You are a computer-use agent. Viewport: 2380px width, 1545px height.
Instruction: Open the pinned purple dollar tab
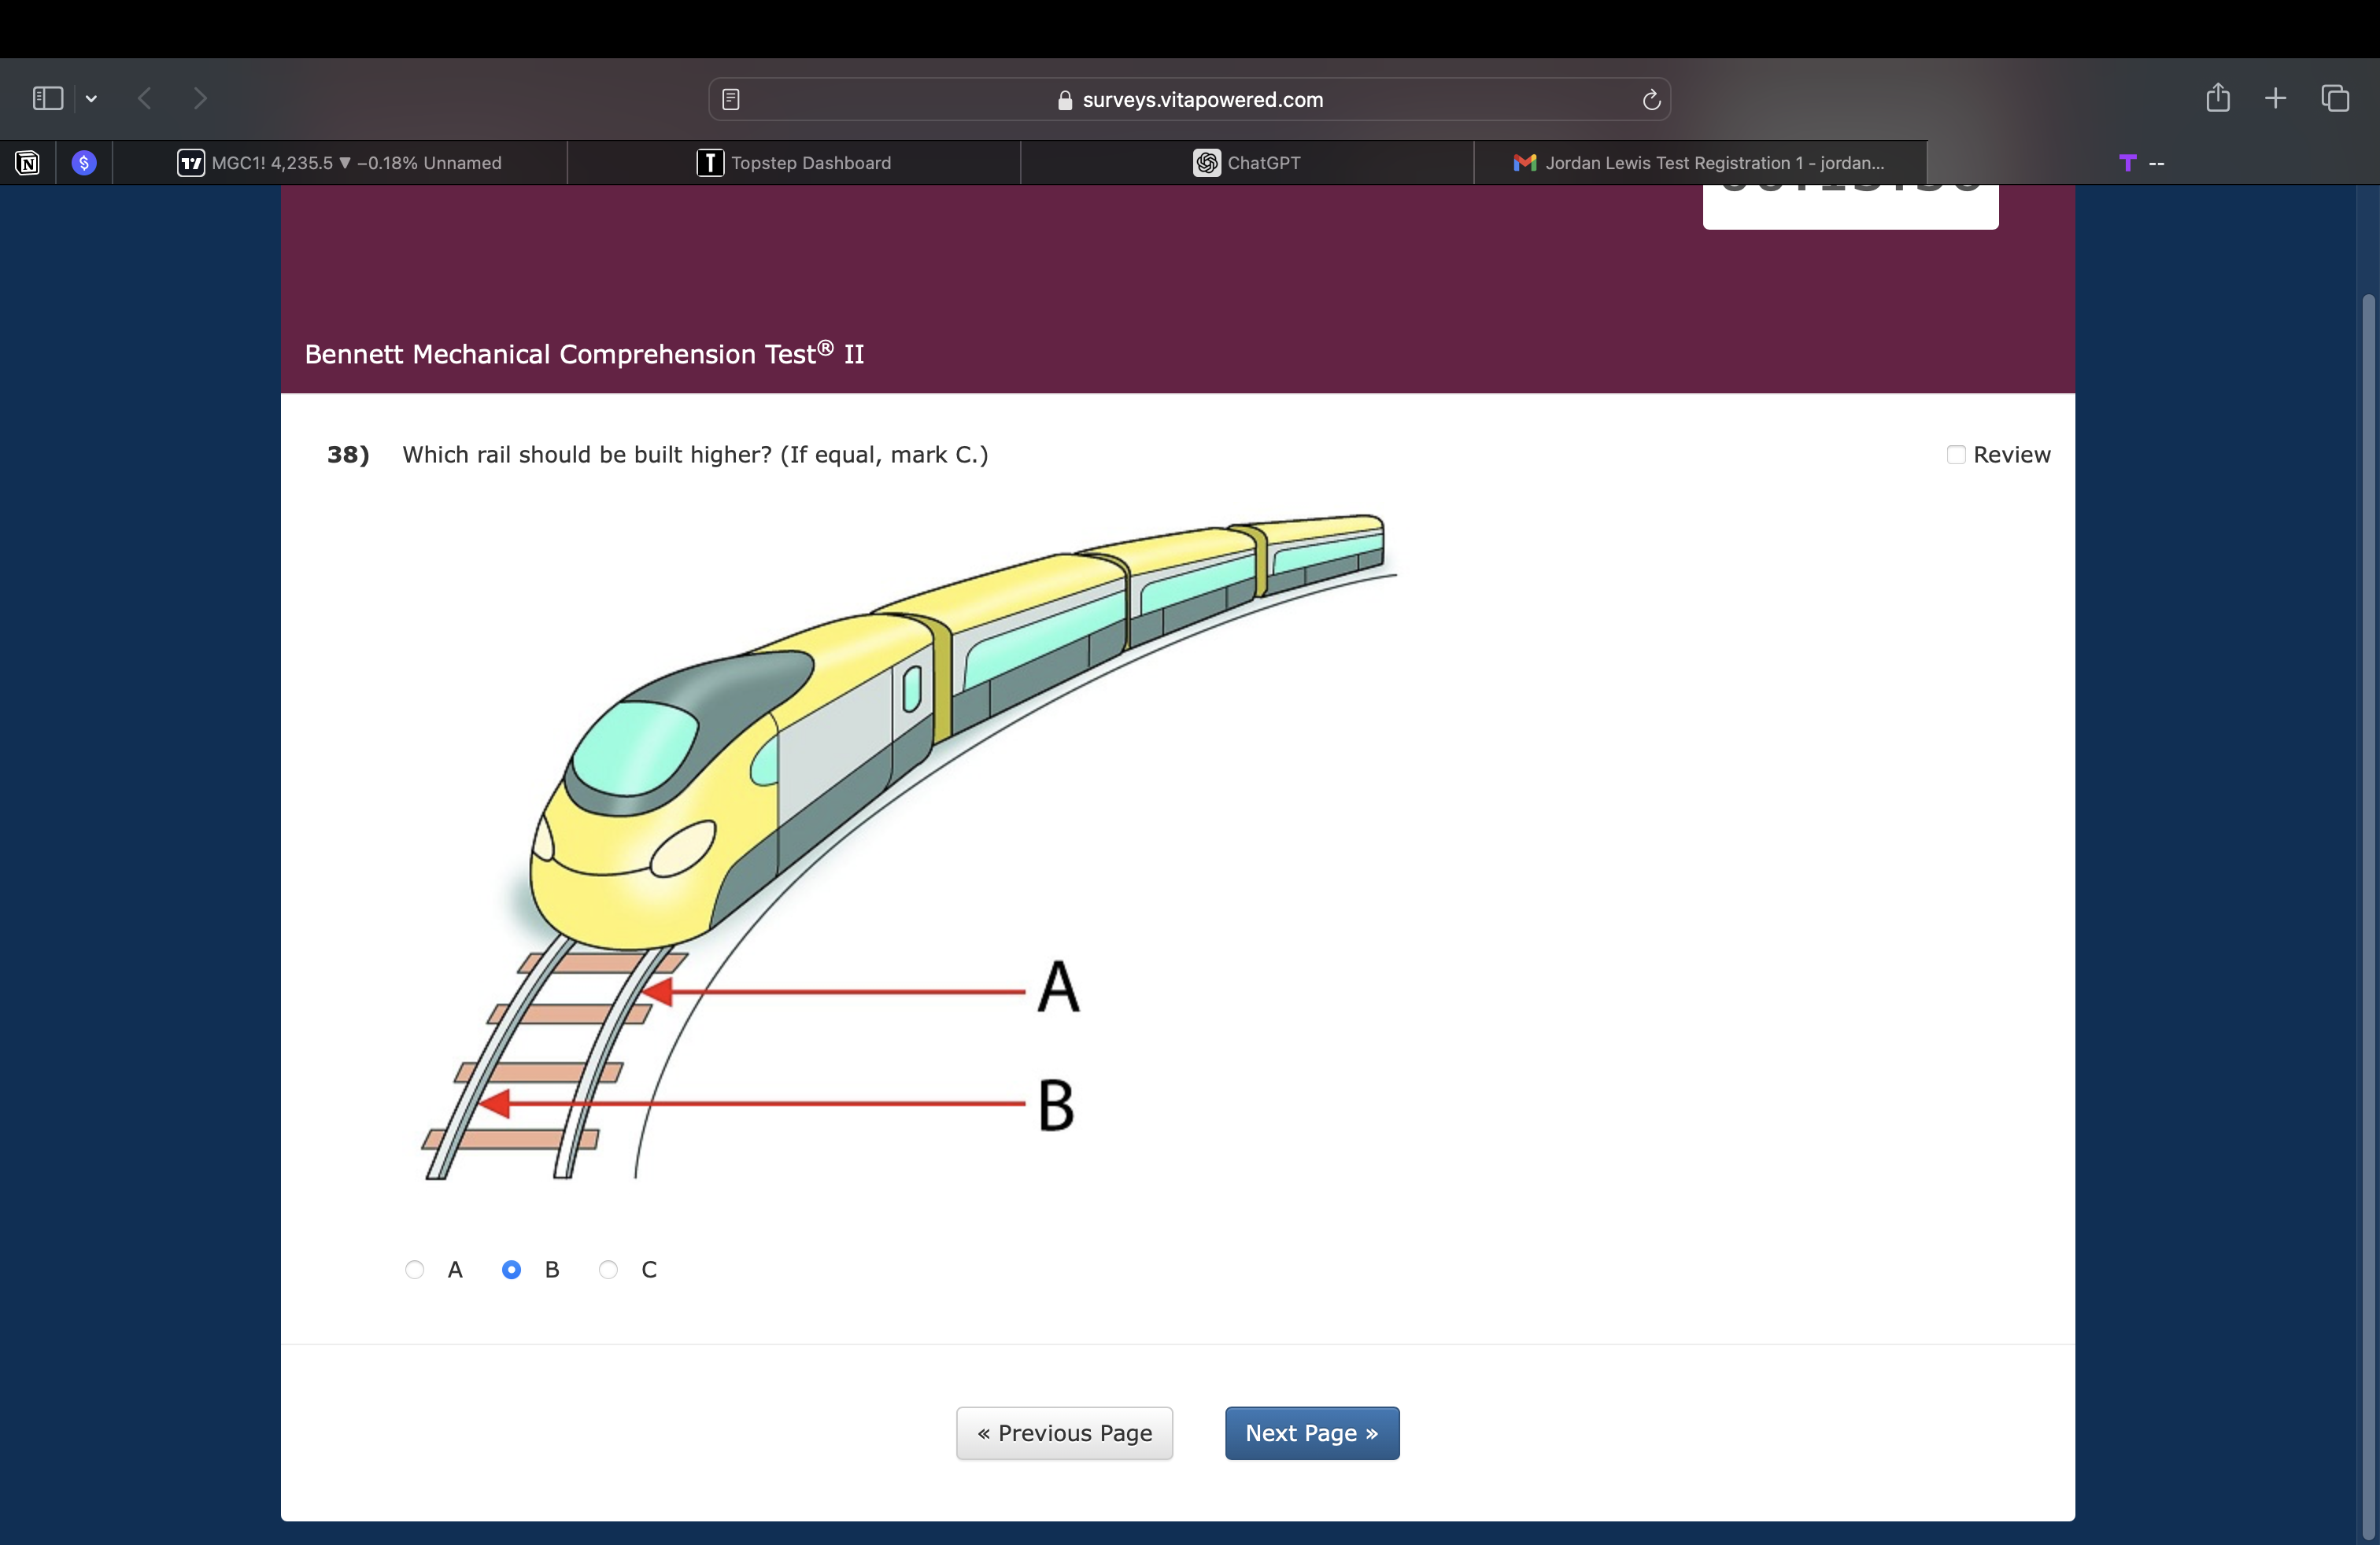pos(84,163)
